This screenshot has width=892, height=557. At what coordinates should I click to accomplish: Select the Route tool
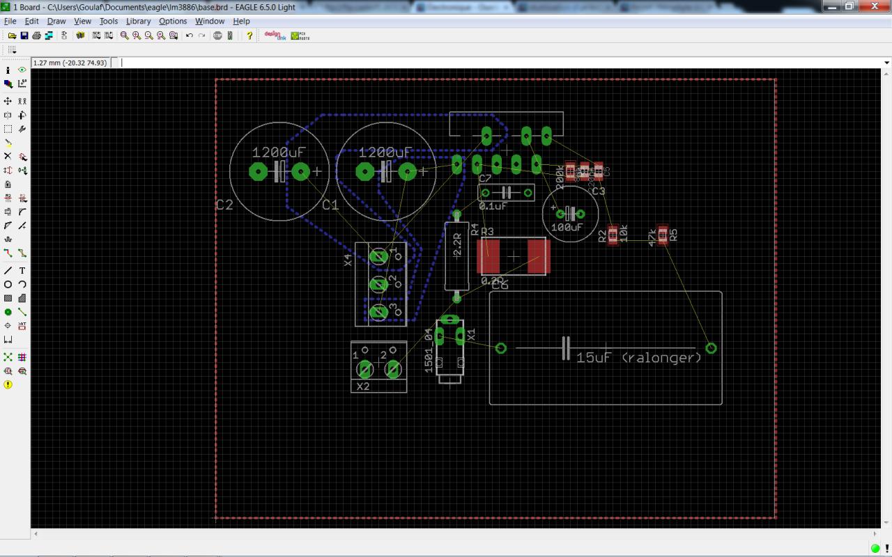(8, 253)
